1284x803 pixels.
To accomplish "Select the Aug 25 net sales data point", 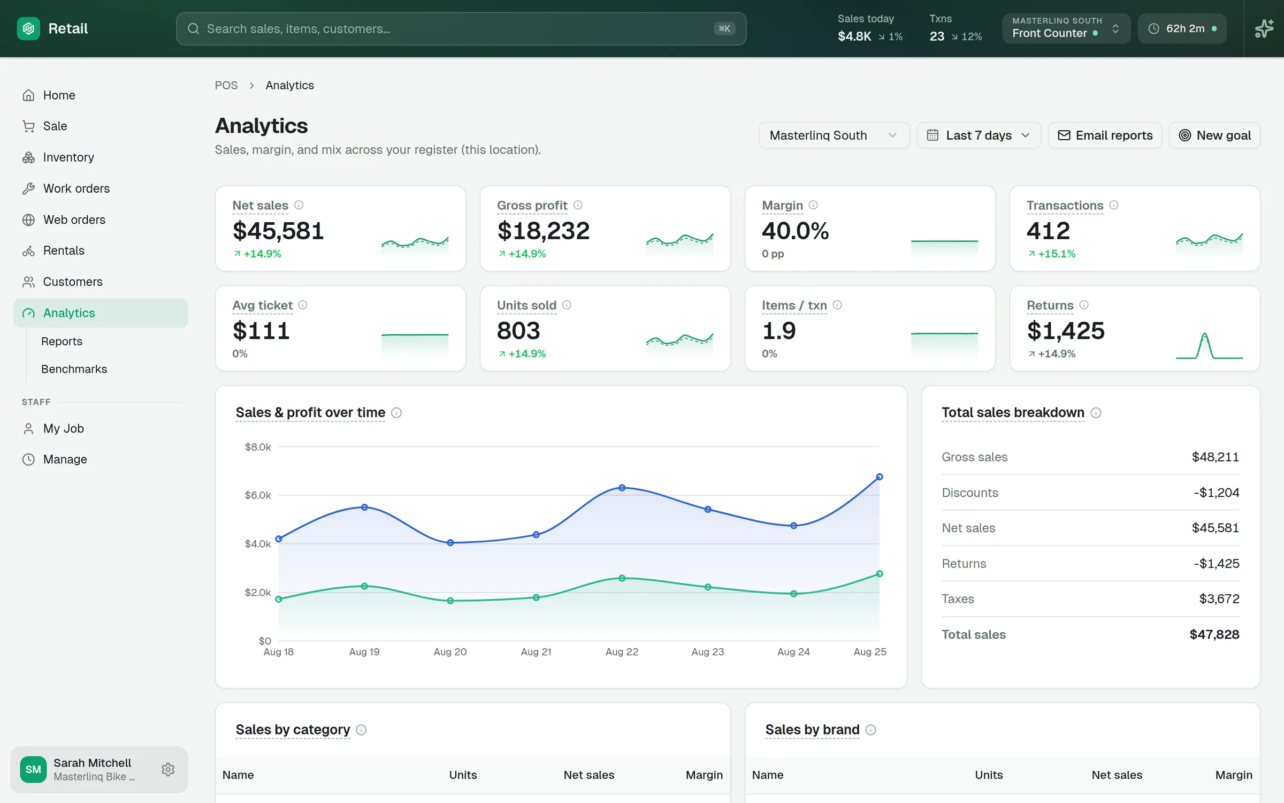I will [879, 477].
